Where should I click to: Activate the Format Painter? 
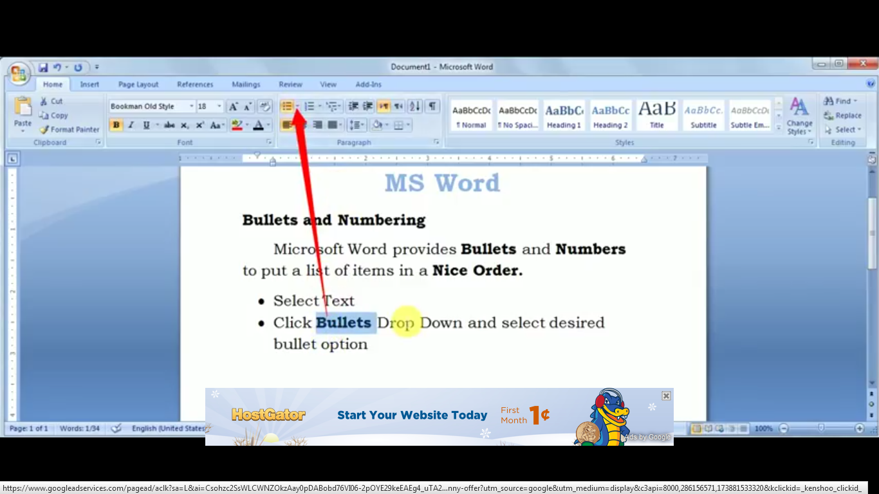pos(69,129)
